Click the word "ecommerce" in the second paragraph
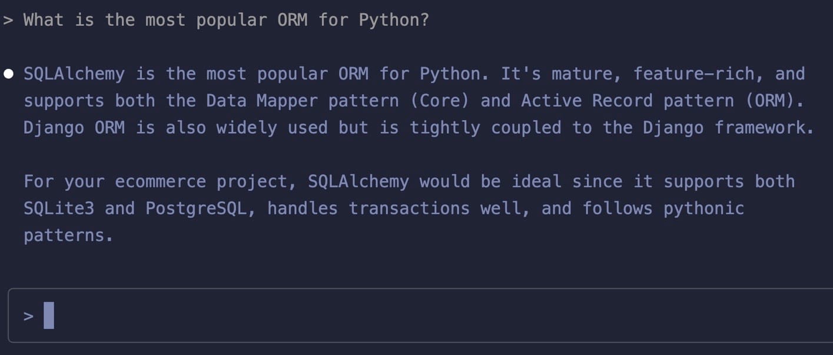The height and width of the screenshot is (355, 833). tap(160, 181)
